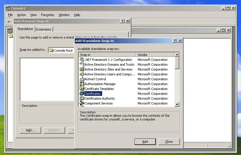The image size is (241, 155).
Task: Click the Remove button
Action: [54, 130]
